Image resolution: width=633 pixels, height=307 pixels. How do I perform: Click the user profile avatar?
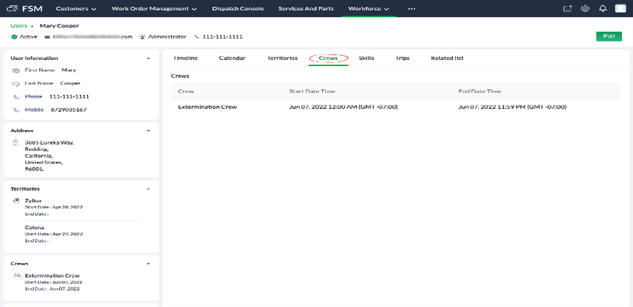point(620,9)
